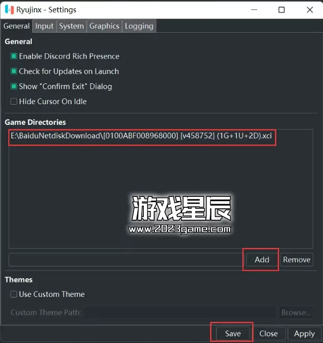Viewport: 323px width, 343px height.
Task: Click Remove to delete selected directory
Action: coord(297,260)
